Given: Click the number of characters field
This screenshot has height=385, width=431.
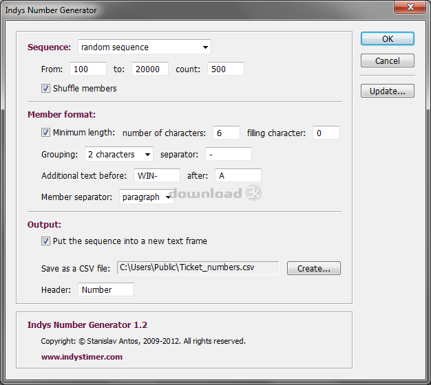Looking at the screenshot, I should click(225, 133).
